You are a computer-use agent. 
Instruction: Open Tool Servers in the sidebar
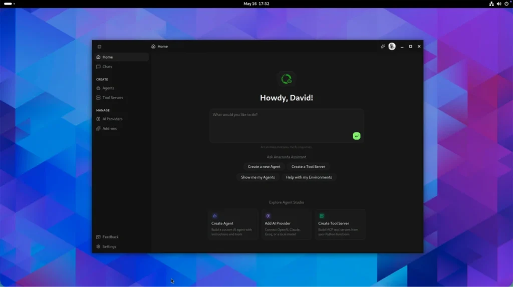[121, 98]
